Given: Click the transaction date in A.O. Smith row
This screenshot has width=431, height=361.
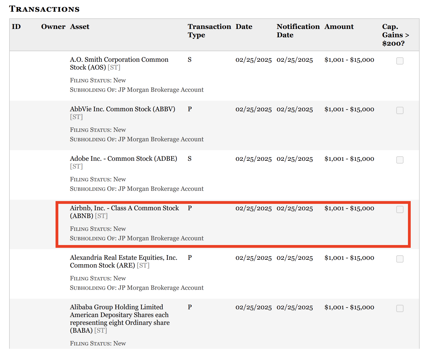Looking at the screenshot, I should [x=254, y=60].
